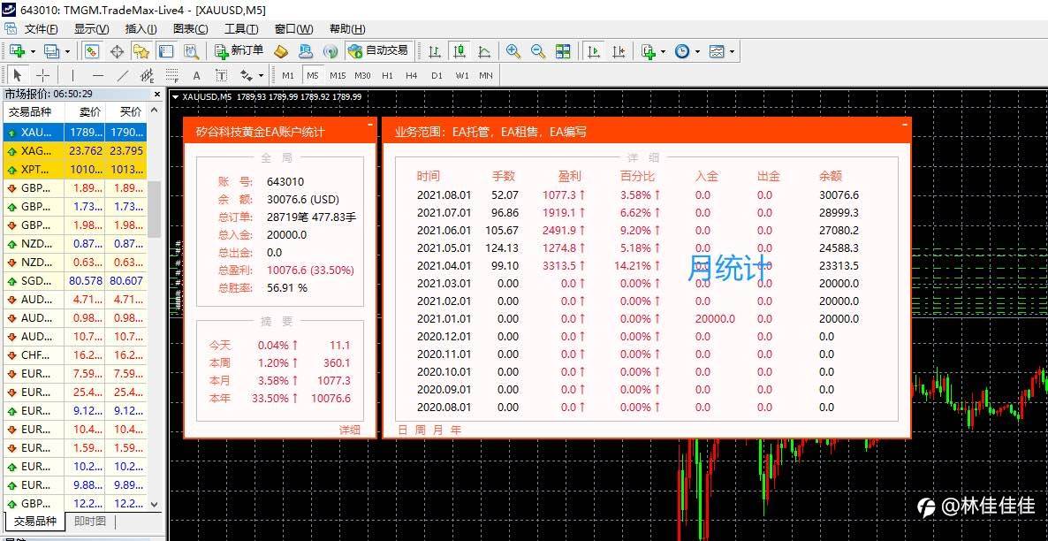Select the XAGUSD row in Market Watch
The width and height of the screenshot is (1048, 541).
[75, 150]
